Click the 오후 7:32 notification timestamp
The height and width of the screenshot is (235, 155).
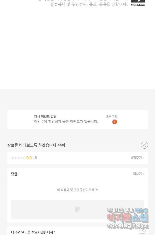(112, 116)
